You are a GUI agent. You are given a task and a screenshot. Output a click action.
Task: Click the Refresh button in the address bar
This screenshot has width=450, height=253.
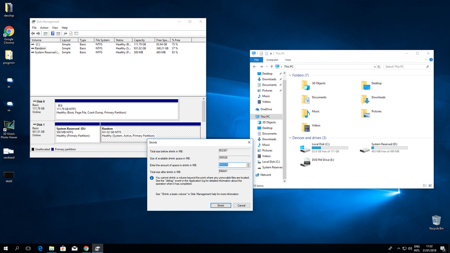pyautogui.click(x=379, y=67)
